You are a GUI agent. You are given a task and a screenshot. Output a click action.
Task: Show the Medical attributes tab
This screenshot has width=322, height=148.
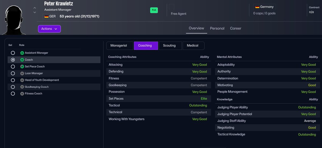(x=193, y=45)
